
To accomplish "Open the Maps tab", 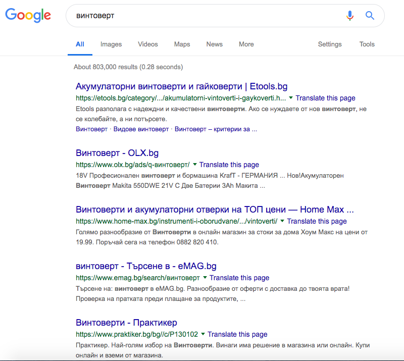I will coord(182,44).
